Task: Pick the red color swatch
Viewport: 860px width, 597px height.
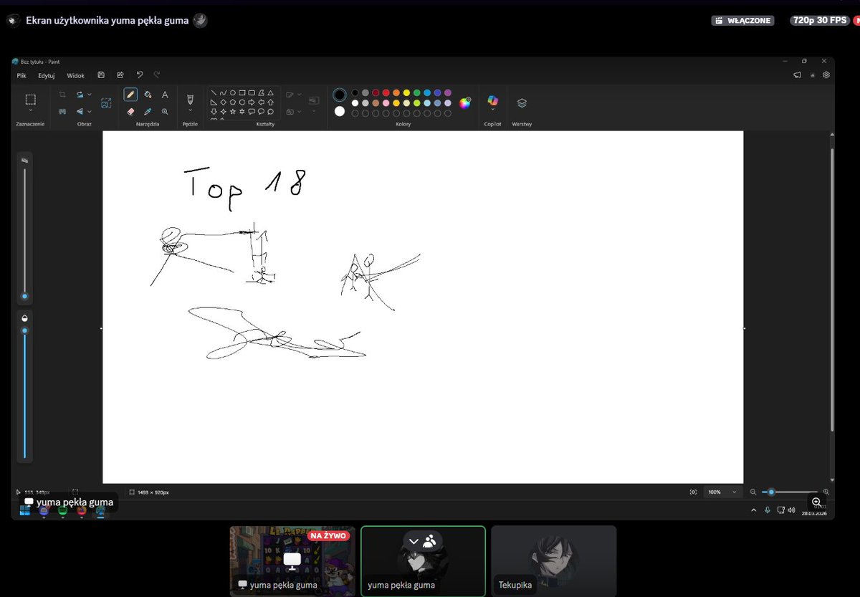Action: click(386, 92)
